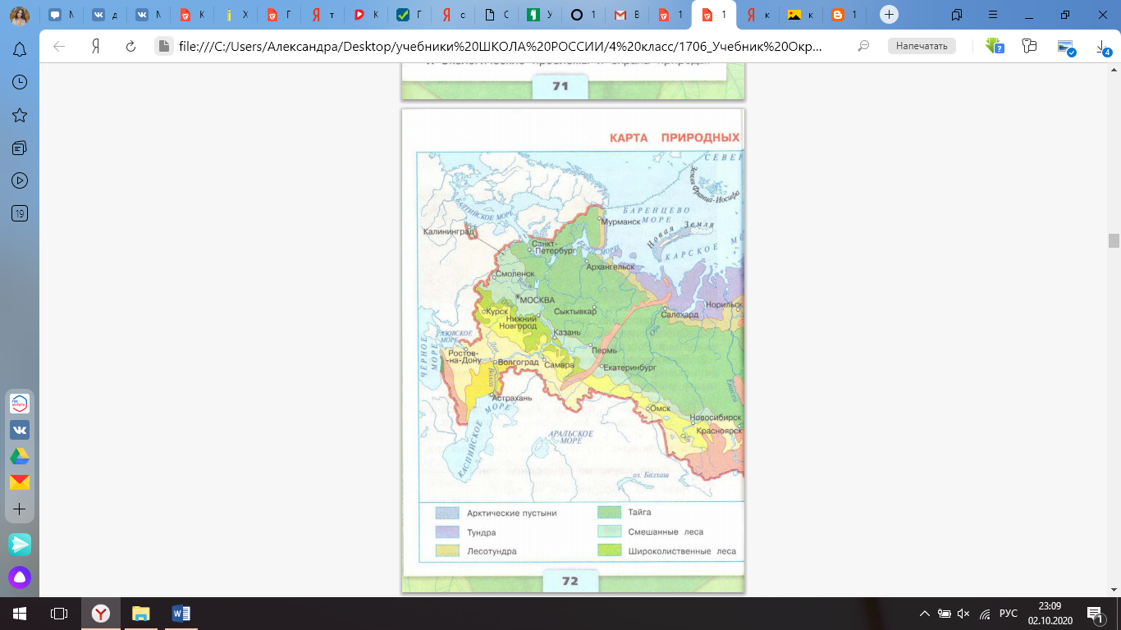The height and width of the screenshot is (630, 1121).
Task: Click the Напечатать button
Action: coord(922,46)
